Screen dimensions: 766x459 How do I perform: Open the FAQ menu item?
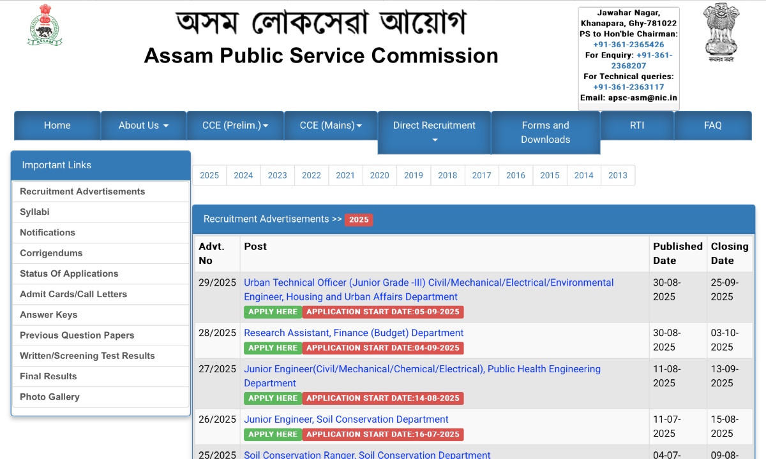pos(713,126)
